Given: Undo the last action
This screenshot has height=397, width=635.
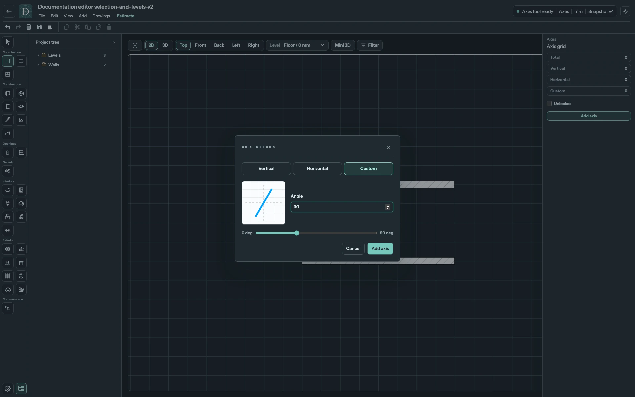Looking at the screenshot, I should pyautogui.click(x=8, y=27).
